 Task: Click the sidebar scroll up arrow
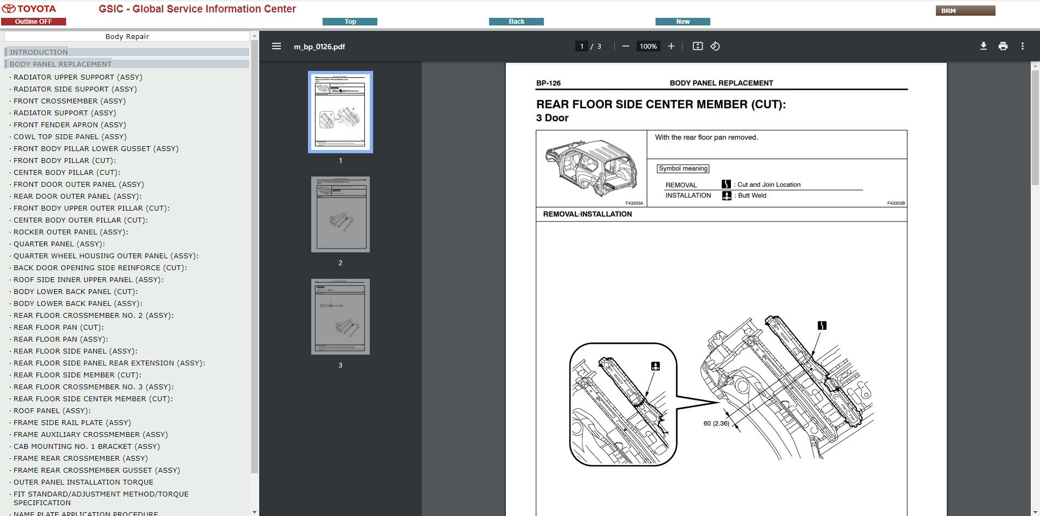click(x=254, y=36)
